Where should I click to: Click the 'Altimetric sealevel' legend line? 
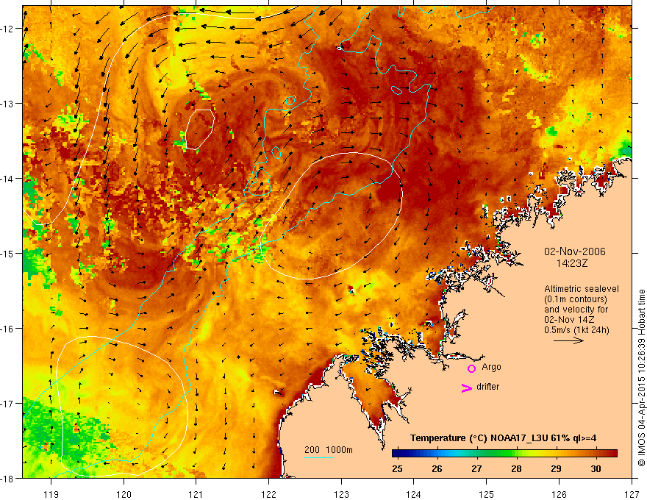click(582, 289)
